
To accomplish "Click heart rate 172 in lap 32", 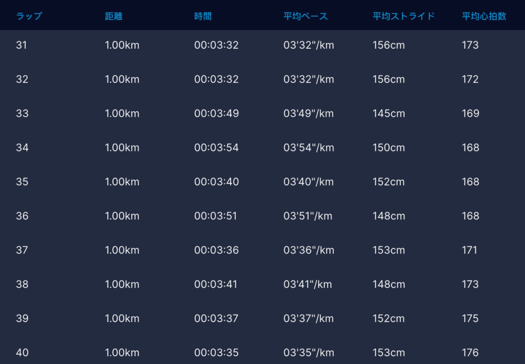I will pyautogui.click(x=470, y=79).
